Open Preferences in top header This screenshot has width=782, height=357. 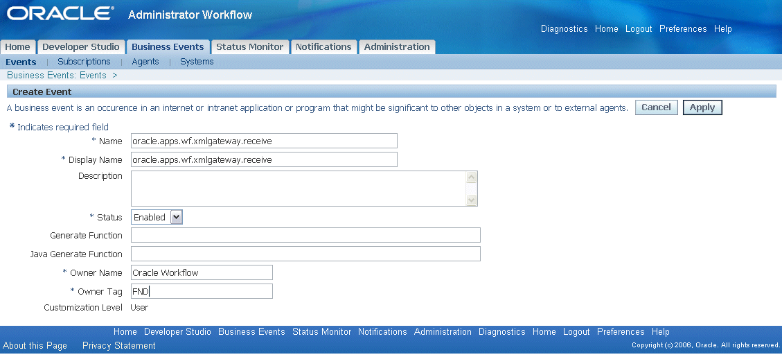683,29
